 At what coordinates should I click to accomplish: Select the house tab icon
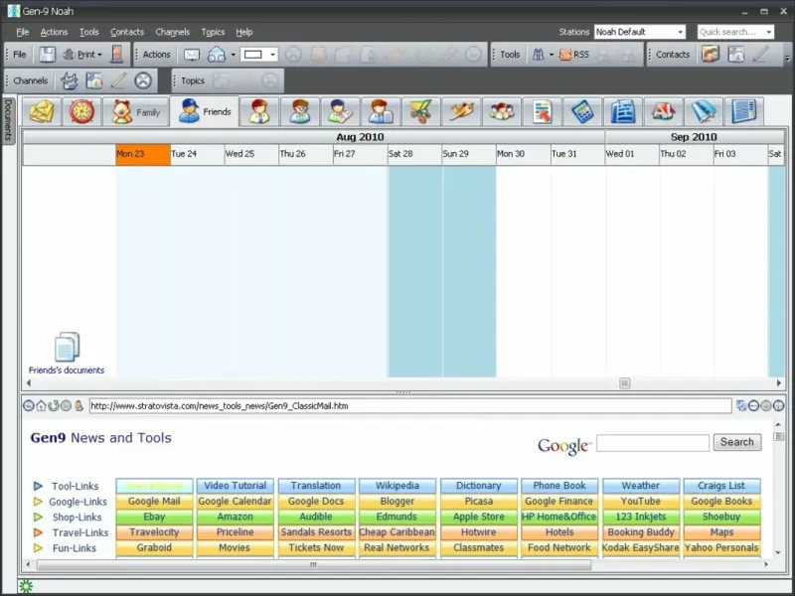[x=663, y=111]
